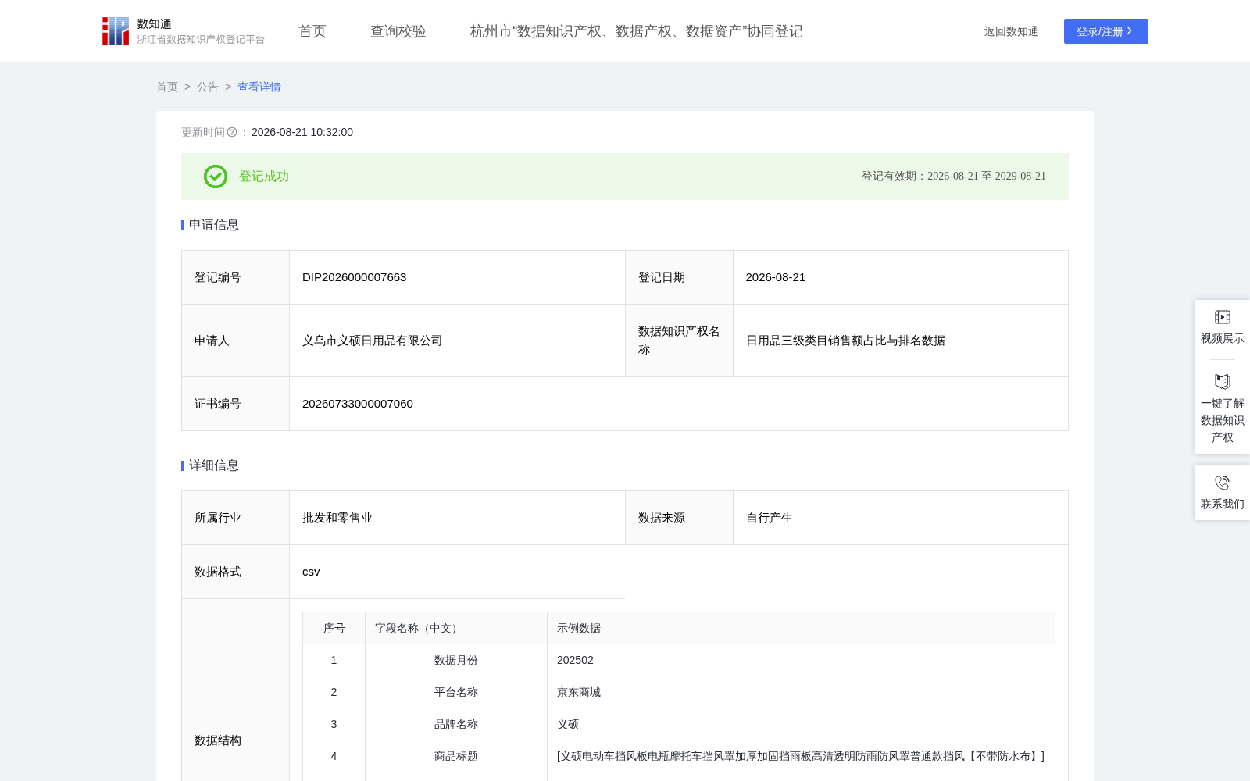Click the 证书编号 row label
The height and width of the screenshot is (781, 1250).
(x=218, y=404)
